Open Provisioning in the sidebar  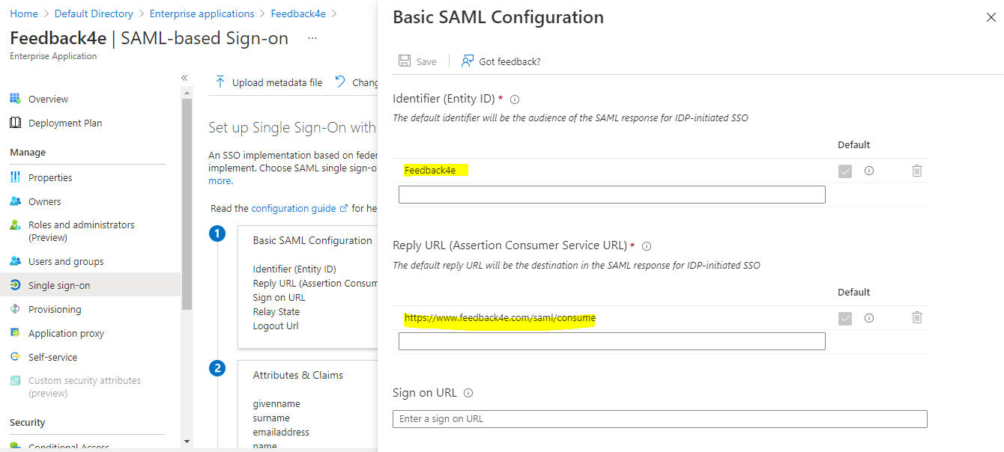pos(54,309)
